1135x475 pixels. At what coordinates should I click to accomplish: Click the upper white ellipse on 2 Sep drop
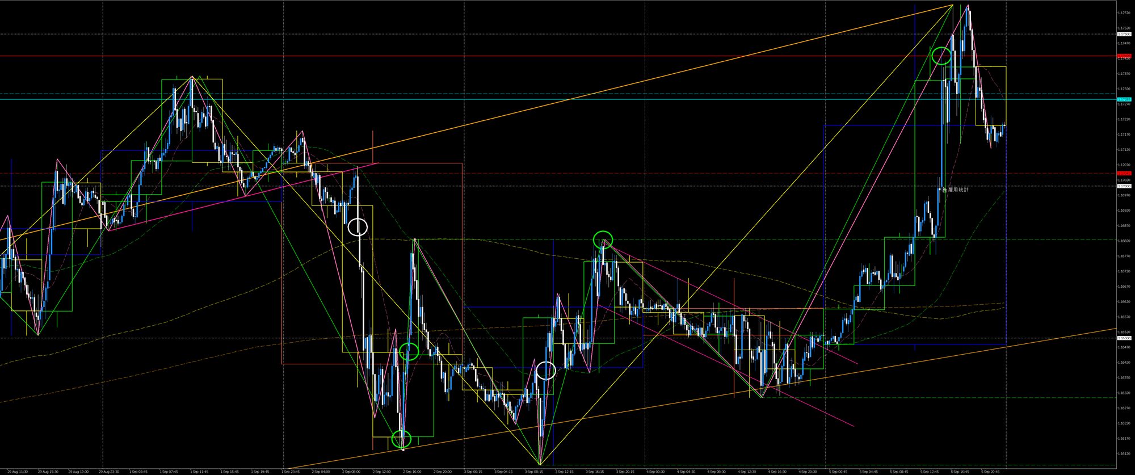tap(358, 227)
